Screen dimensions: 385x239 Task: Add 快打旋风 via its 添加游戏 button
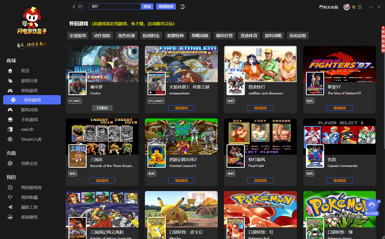(260, 181)
